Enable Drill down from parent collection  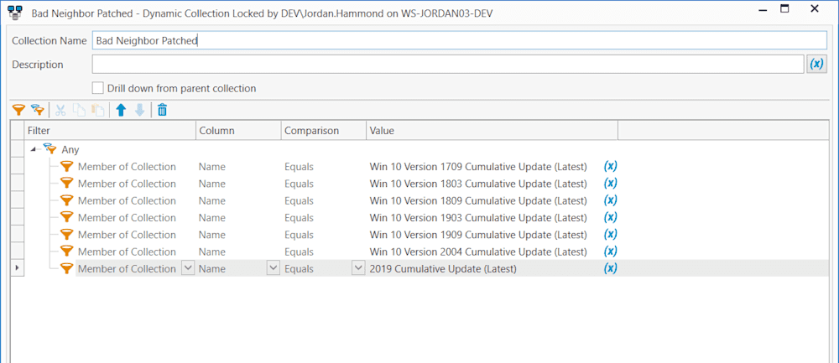coord(98,88)
